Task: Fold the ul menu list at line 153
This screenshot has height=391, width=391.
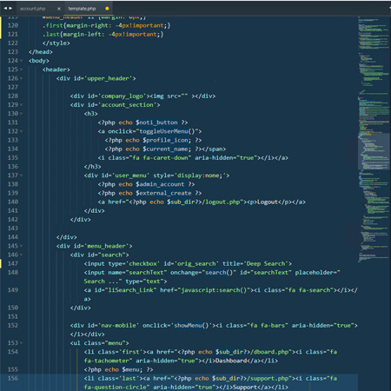Action: [21, 343]
